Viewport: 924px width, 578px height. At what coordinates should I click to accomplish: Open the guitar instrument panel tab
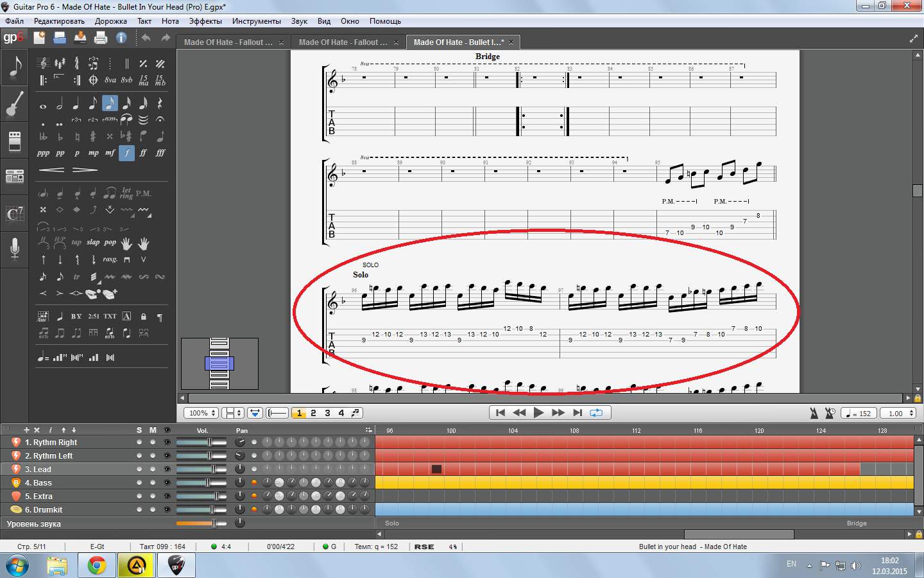(x=15, y=103)
